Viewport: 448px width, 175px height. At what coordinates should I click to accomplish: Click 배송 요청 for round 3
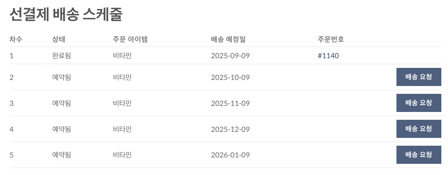click(x=419, y=103)
